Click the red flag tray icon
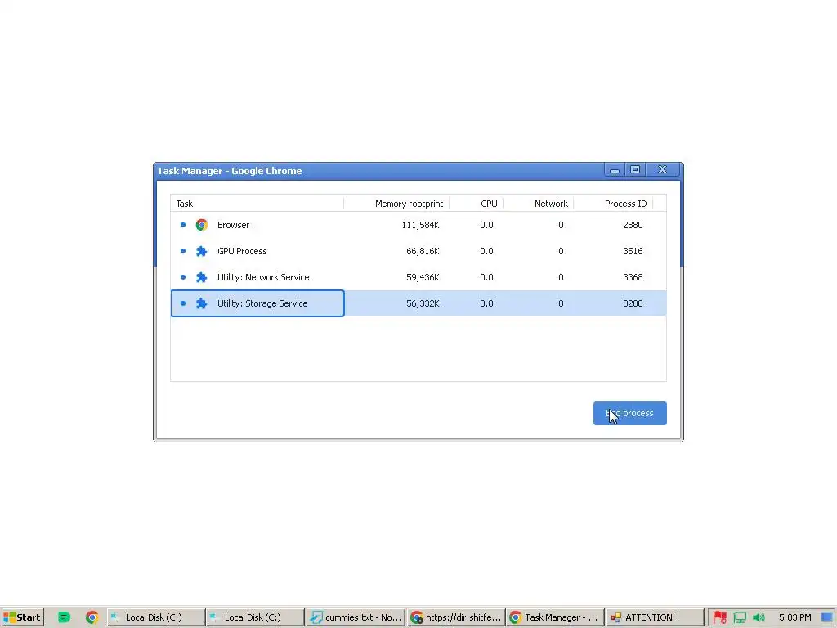Viewport: 837px width, 628px height. [719, 617]
